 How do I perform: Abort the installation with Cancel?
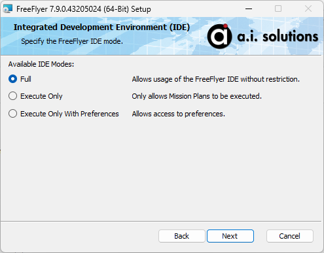pyautogui.click(x=290, y=236)
